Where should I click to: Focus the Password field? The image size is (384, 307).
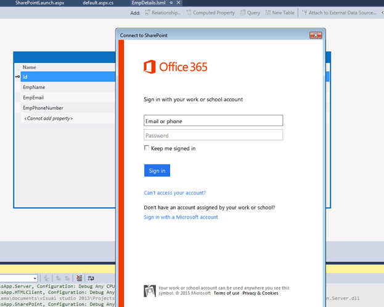[213, 135]
